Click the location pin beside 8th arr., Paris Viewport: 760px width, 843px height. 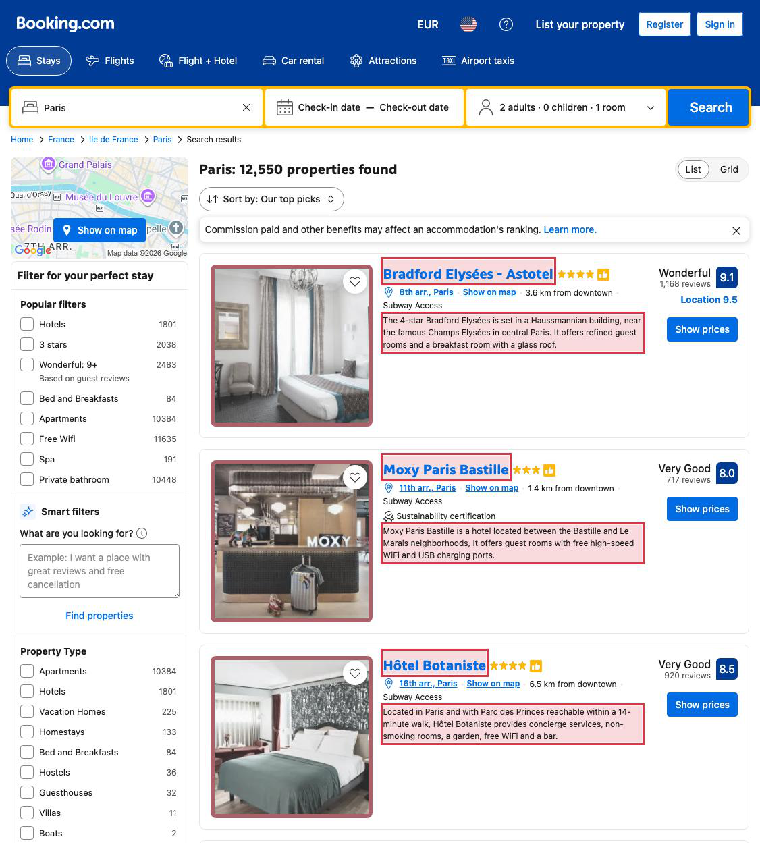389,292
